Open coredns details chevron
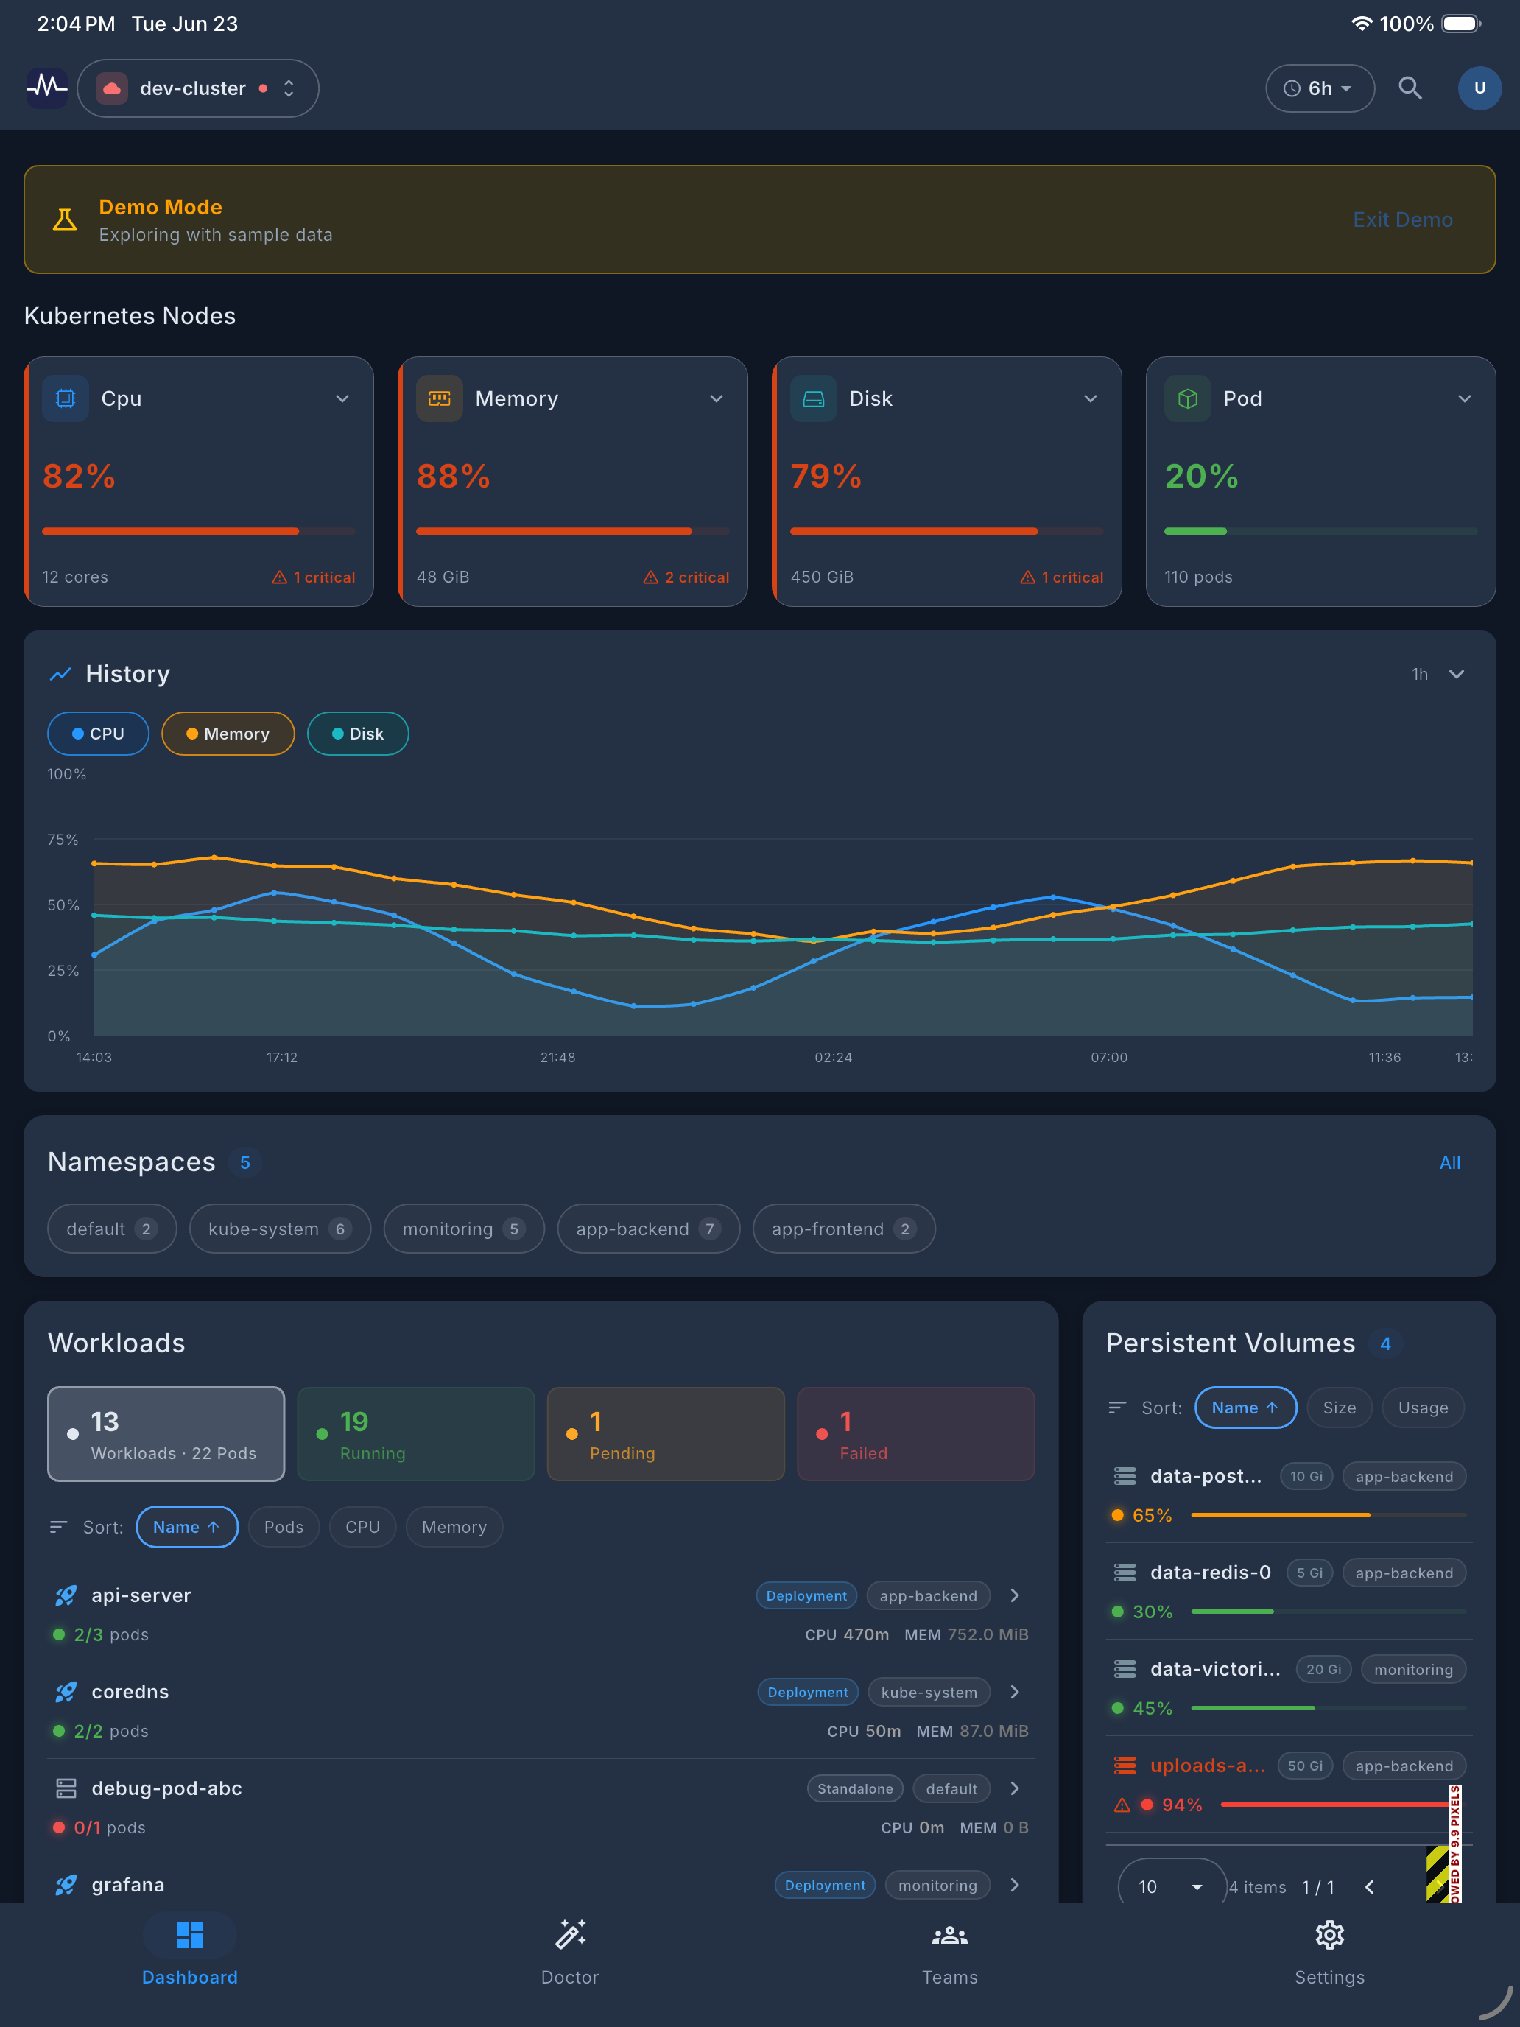This screenshot has height=2027, width=1520. (x=1014, y=1692)
